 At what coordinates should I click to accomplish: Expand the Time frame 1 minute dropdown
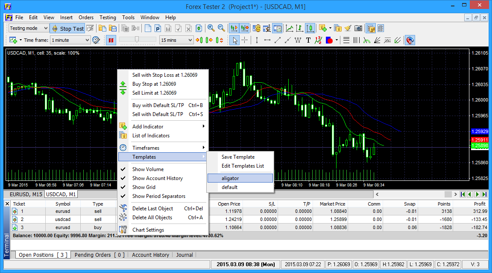[x=70, y=40]
